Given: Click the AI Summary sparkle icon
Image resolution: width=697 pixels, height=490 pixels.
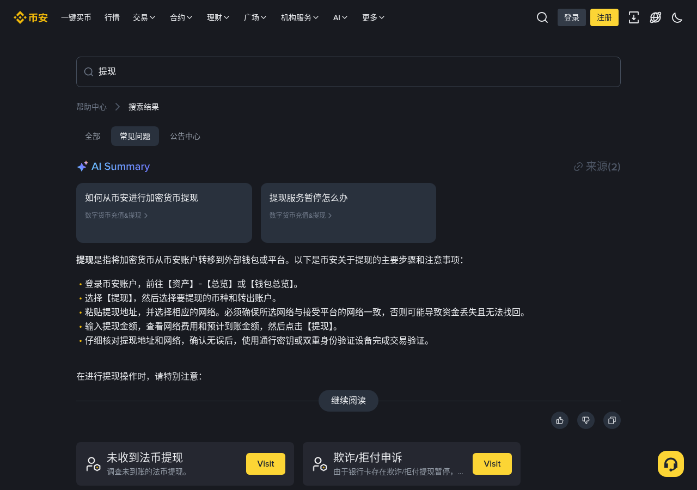Looking at the screenshot, I should click(x=82, y=167).
